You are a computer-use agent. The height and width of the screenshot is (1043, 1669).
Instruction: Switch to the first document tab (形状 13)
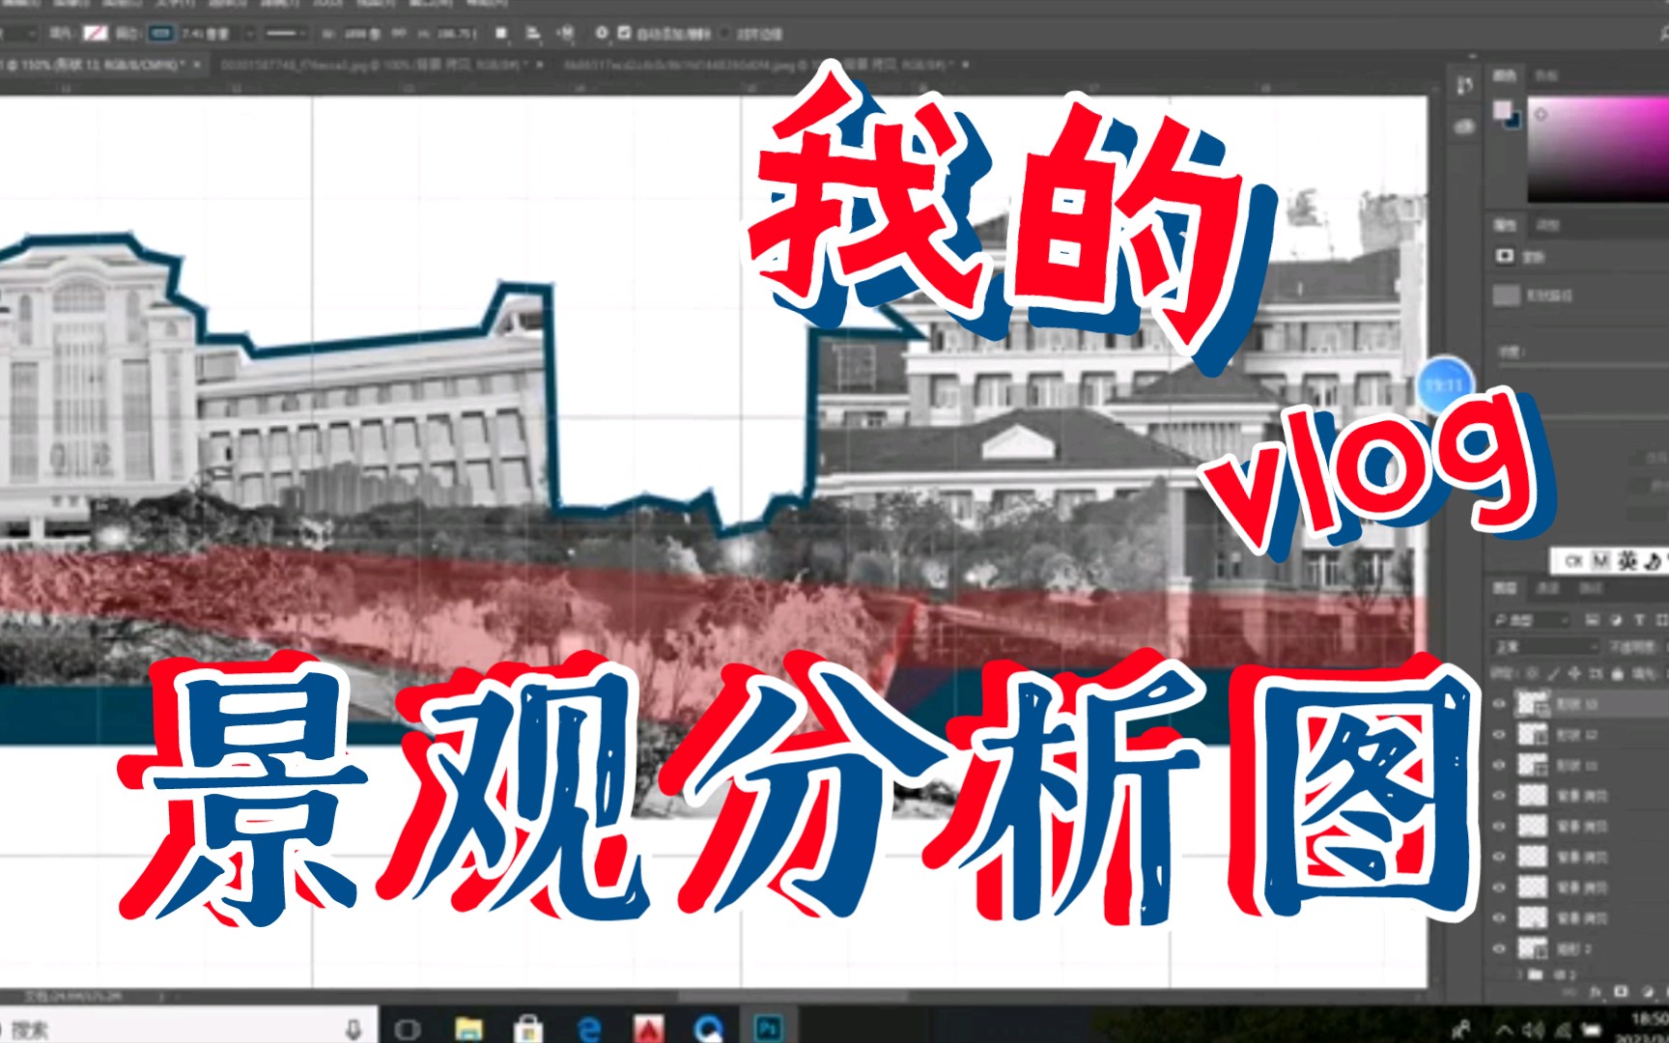click(95, 65)
